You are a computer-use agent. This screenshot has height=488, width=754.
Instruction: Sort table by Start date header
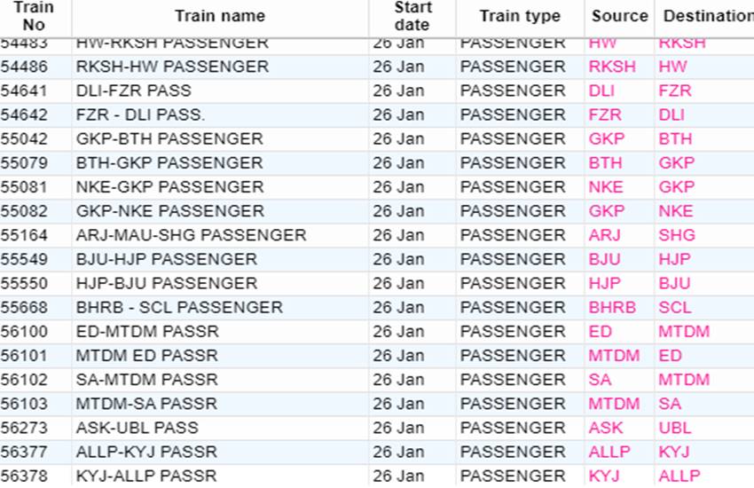[x=412, y=16]
